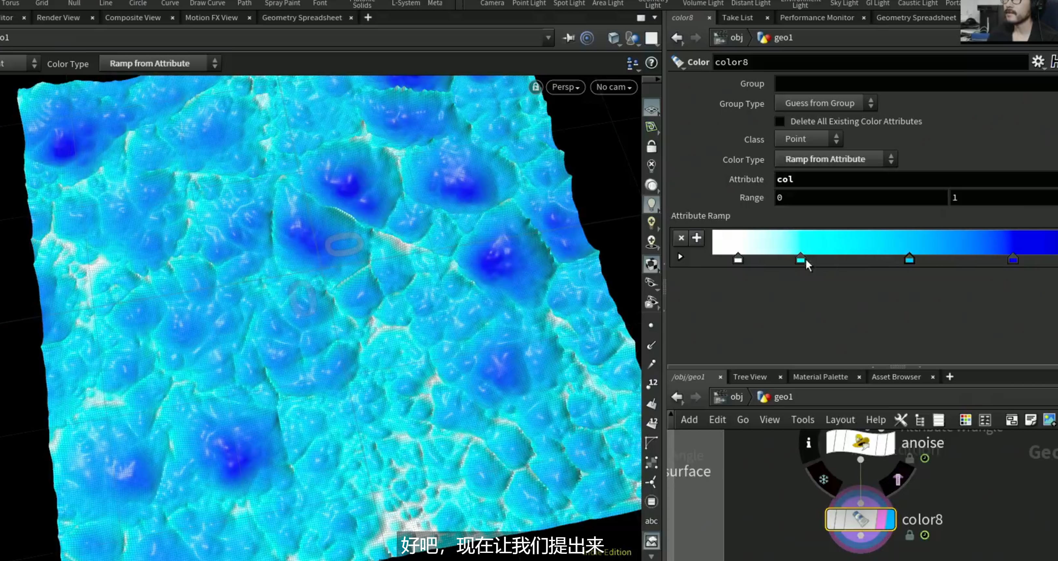Switch to the Performance Monitor tab

(817, 18)
